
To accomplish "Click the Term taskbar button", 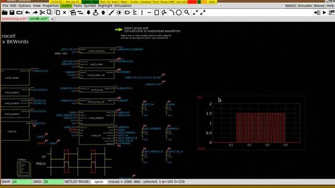I will tap(155, 2).
